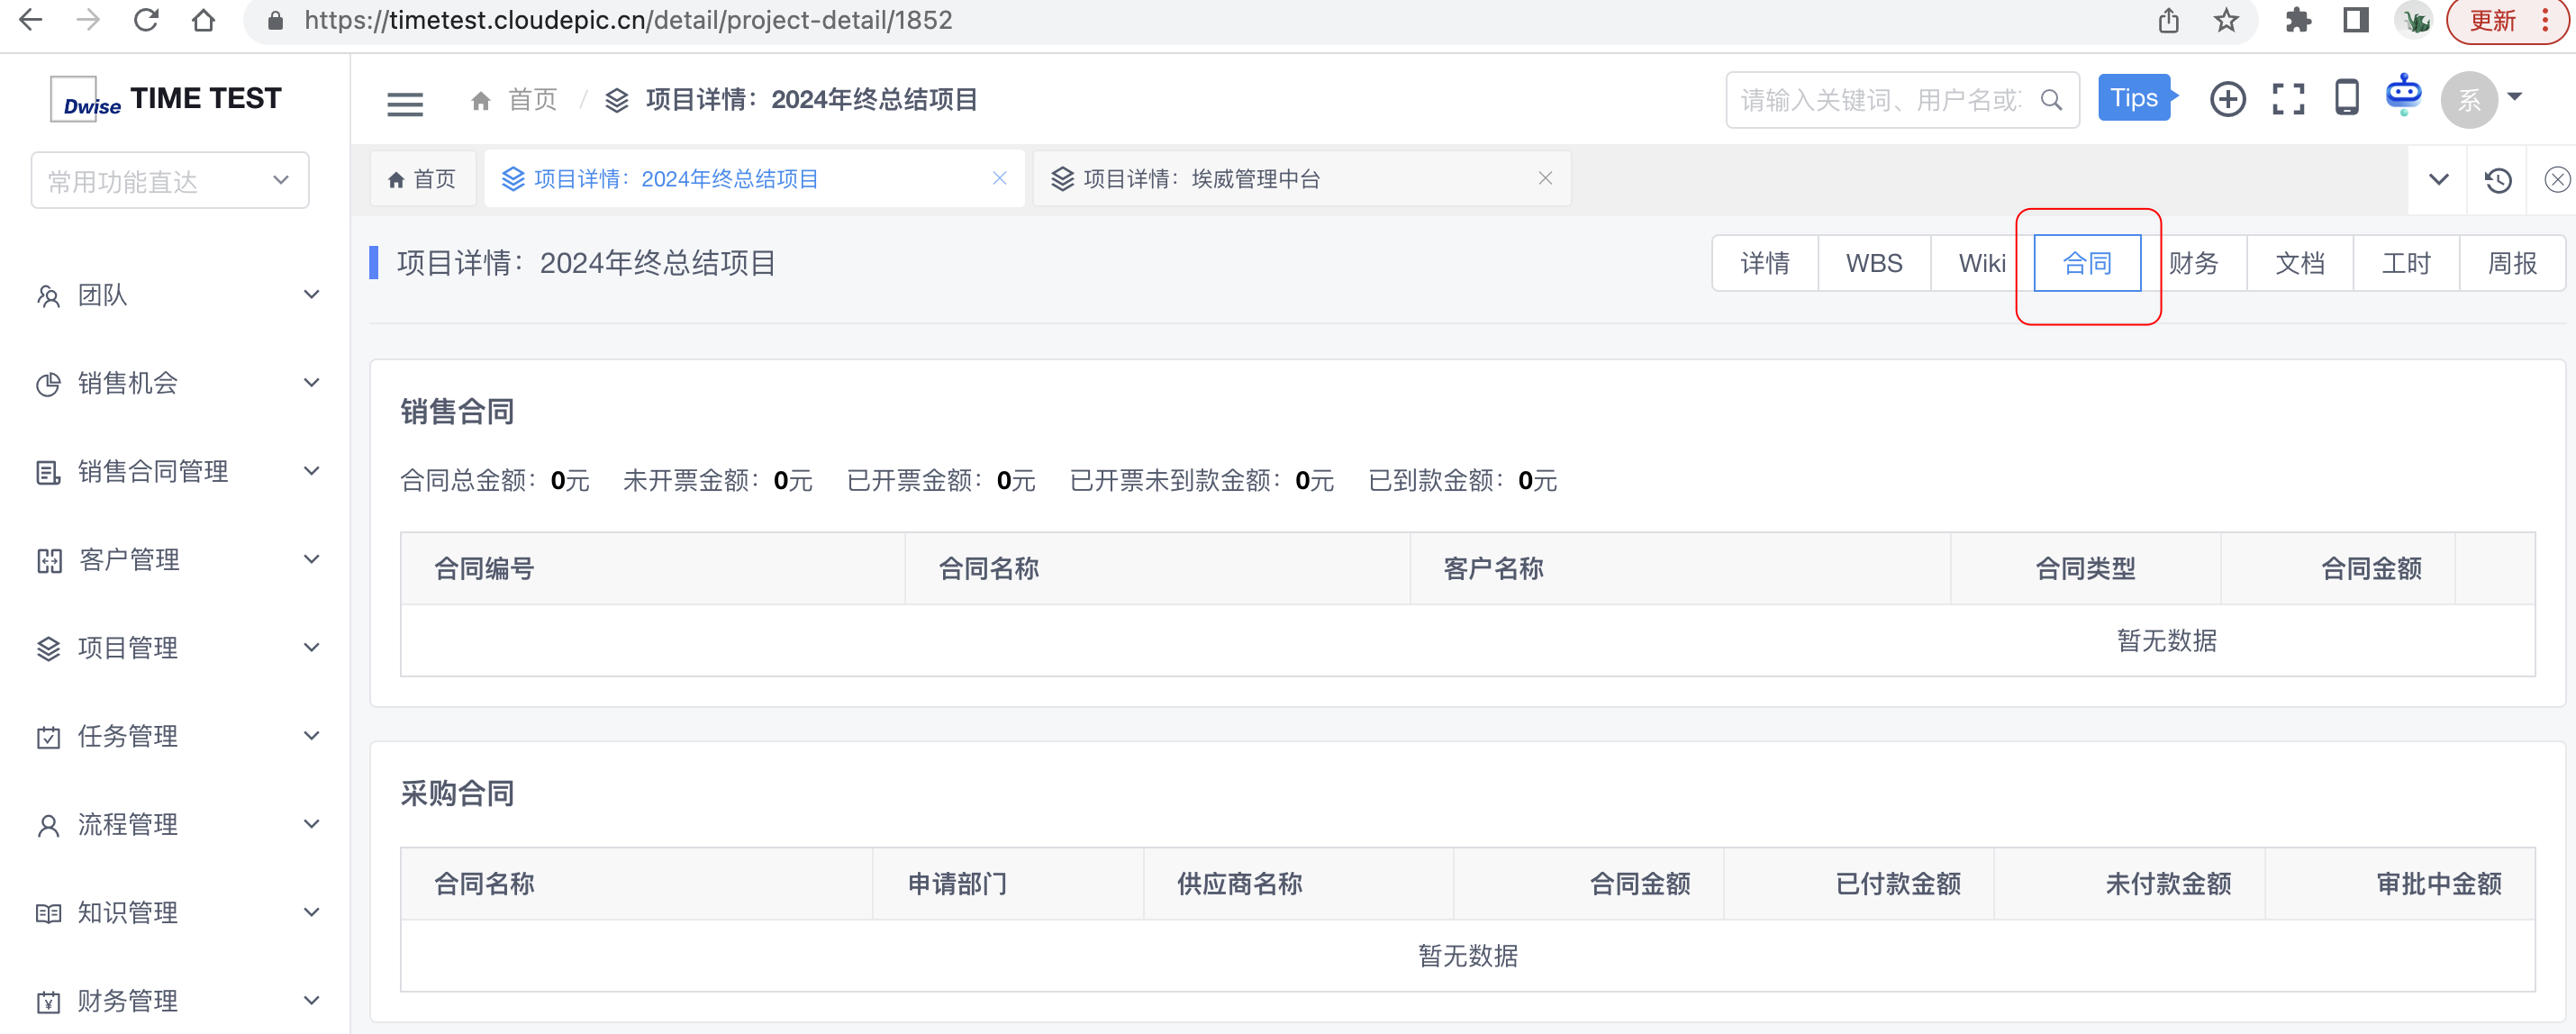Image resolution: width=2576 pixels, height=1034 pixels.
Task: Click the search magnifier icon
Action: point(2051,100)
